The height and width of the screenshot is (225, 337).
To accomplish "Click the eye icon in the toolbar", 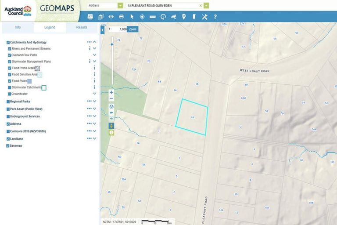I will [x=111, y=17].
